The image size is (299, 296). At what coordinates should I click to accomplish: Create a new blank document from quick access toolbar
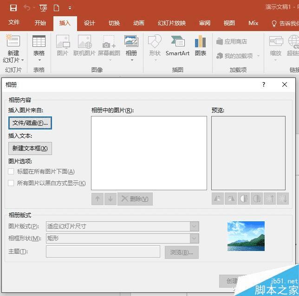coord(57,8)
